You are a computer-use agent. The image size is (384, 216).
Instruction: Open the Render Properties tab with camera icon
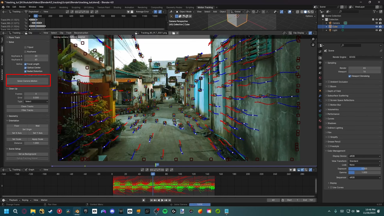pos(320,57)
